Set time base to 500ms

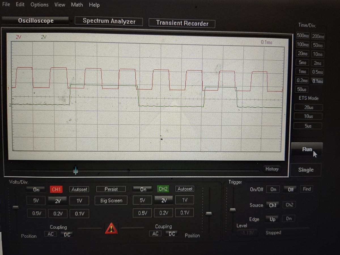click(303, 36)
